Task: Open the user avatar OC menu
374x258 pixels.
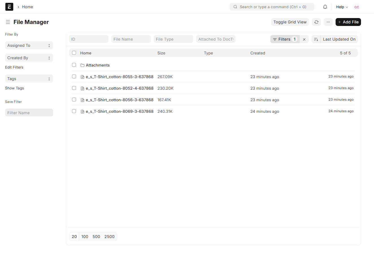Action: (x=357, y=7)
